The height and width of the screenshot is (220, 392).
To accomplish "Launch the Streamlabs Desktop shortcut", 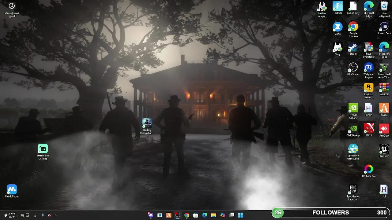I will tap(43, 152).
